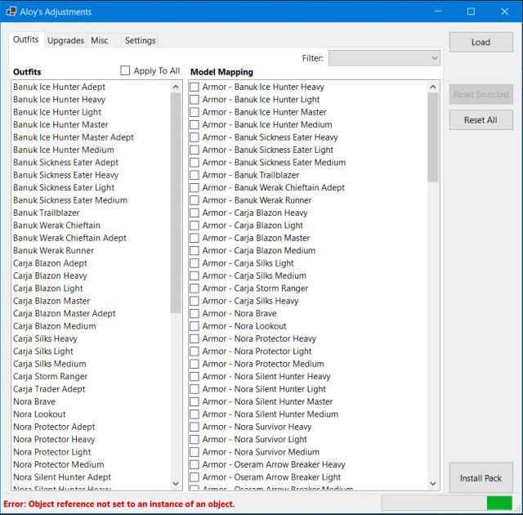Close the Aloy's Adjustments window
This screenshot has height=515, width=523.
505,11
